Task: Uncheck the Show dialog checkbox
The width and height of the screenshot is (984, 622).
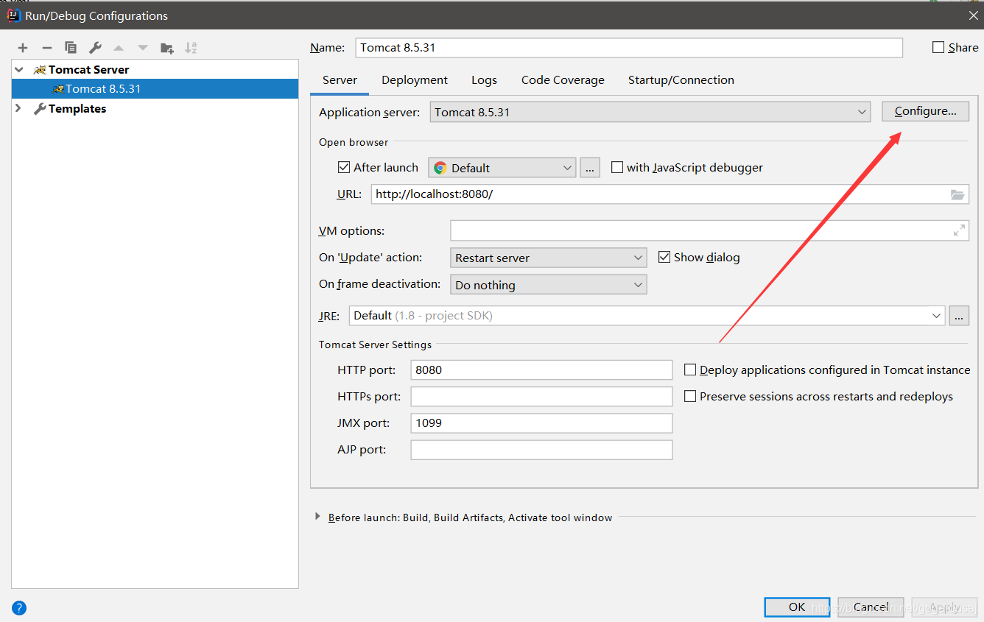Action: 664,257
